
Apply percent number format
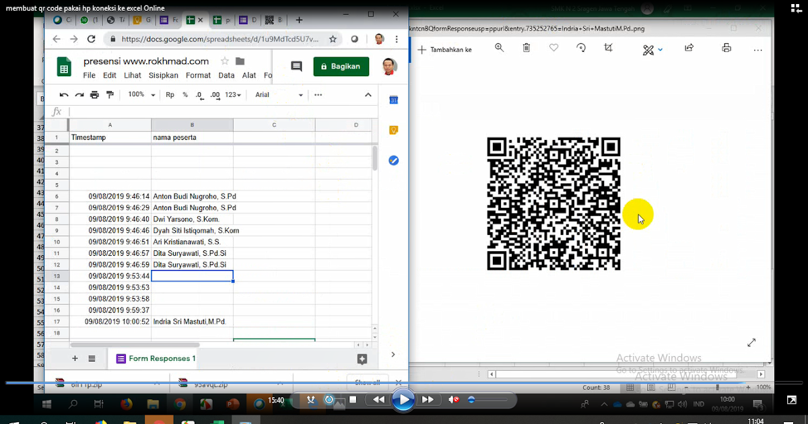click(x=185, y=95)
